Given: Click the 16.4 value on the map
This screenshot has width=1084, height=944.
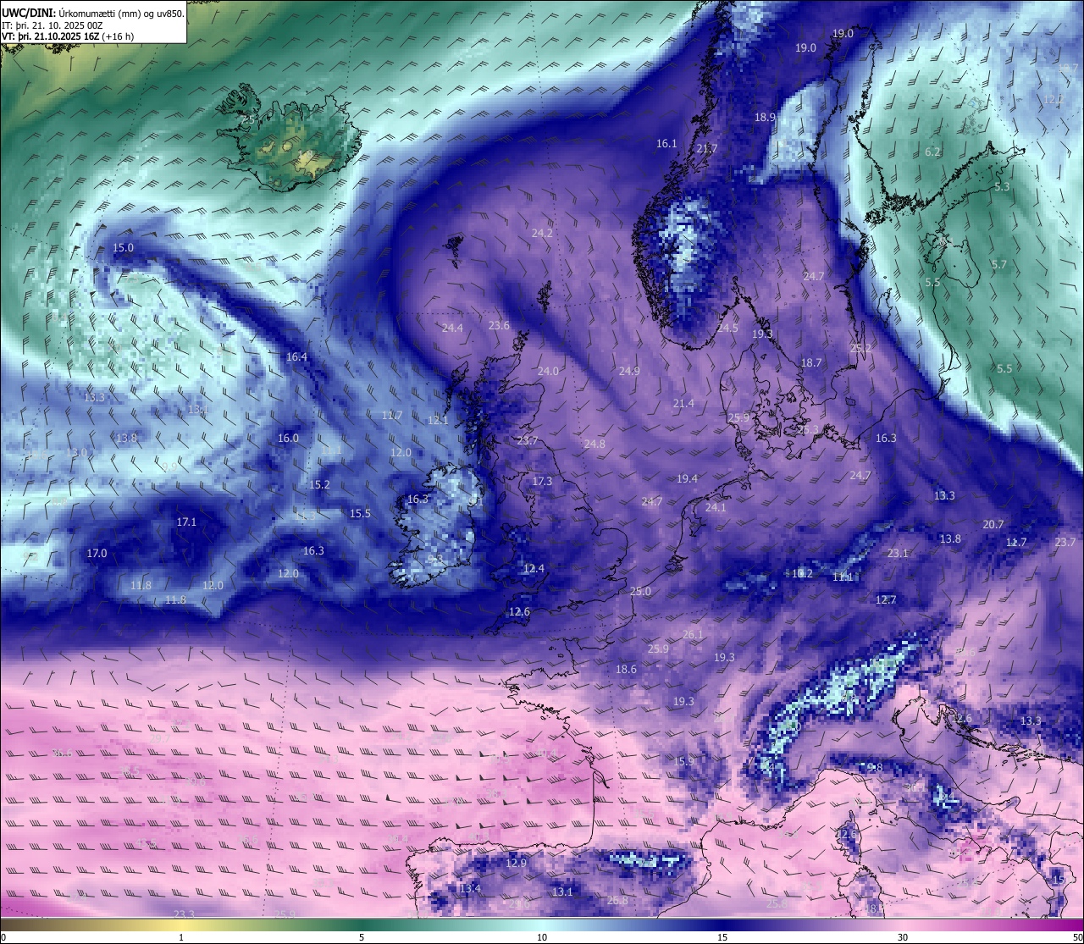Looking at the screenshot, I should click(296, 357).
